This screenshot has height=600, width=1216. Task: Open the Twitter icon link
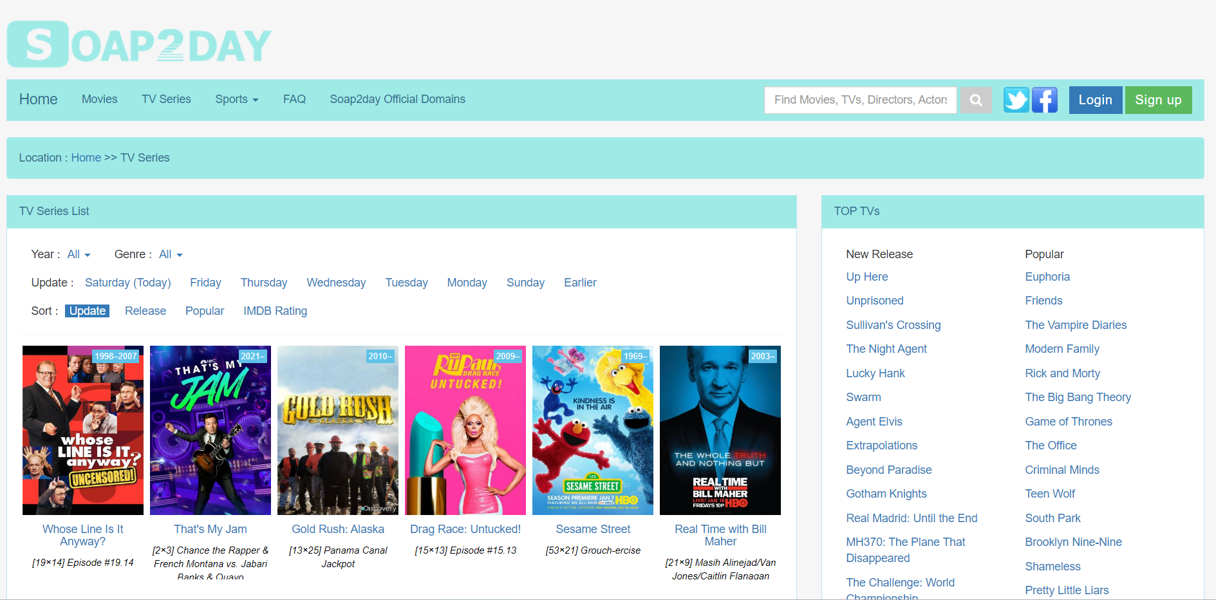tap(1016, 100)
